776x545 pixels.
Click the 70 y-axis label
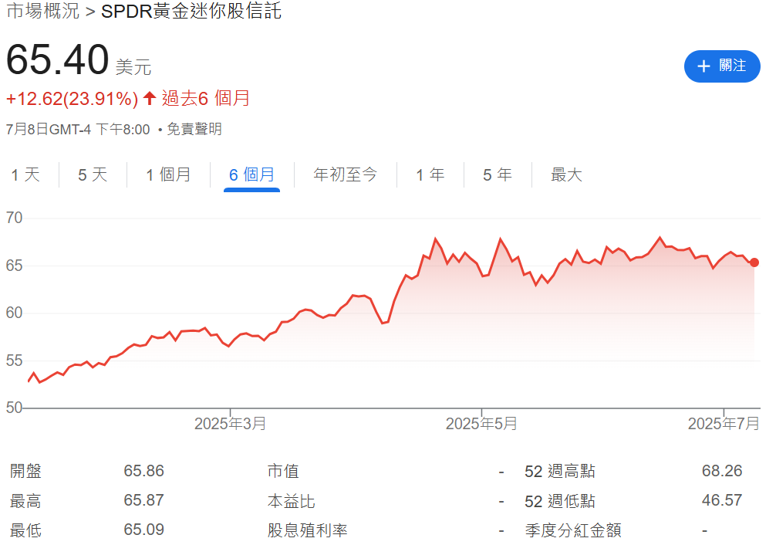pyautogui.click(x=15, y=218)
